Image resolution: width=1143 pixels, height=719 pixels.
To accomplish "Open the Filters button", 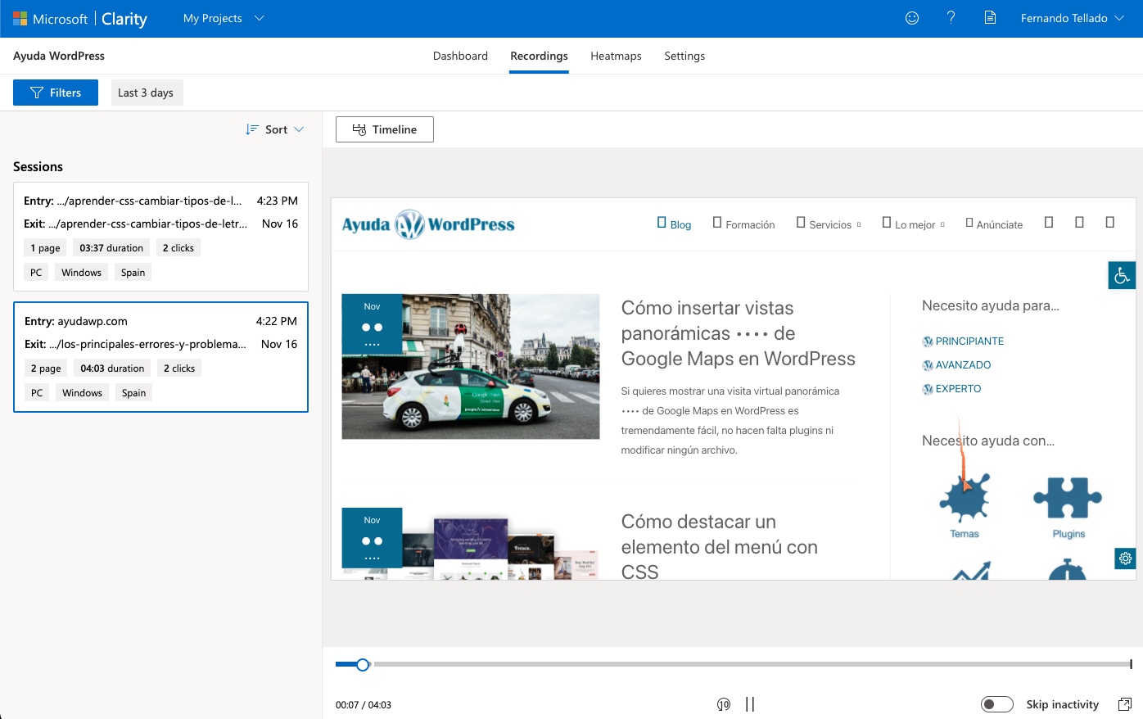I will (56, 93).
